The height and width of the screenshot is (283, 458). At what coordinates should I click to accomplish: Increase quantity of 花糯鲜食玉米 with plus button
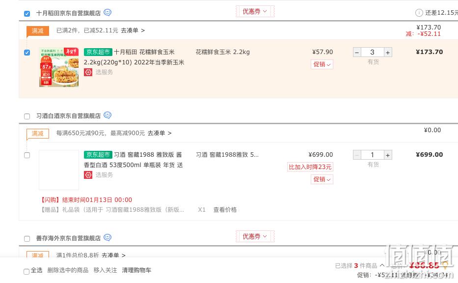[x=388, y=53]
